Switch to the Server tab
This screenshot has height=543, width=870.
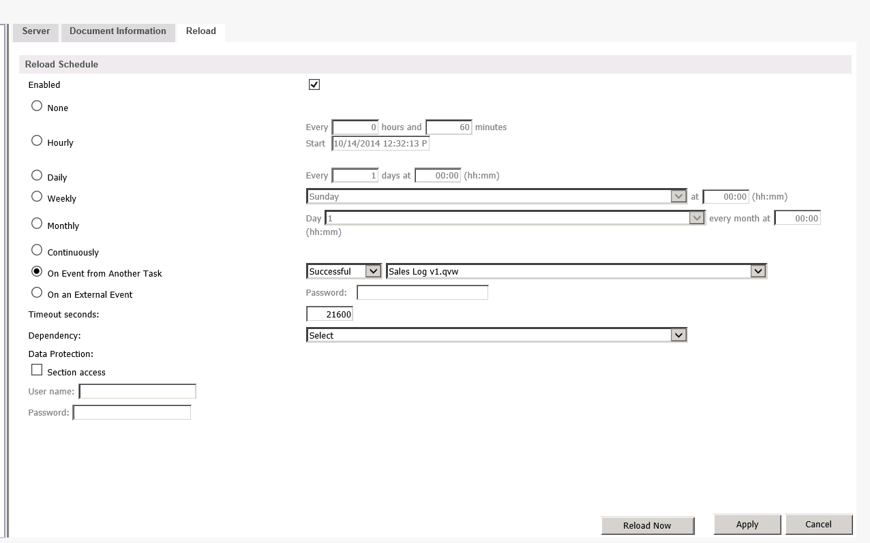tap(36, 31)
